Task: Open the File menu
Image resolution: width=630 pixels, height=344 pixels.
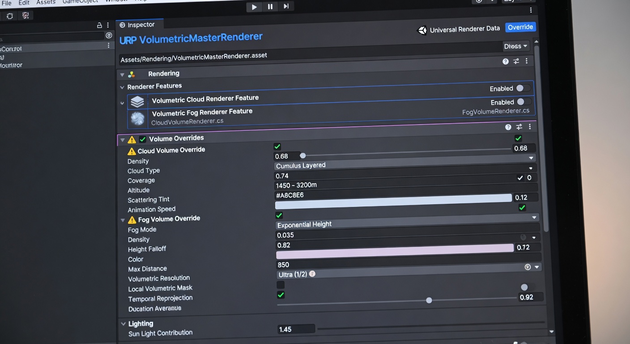Action: [6, 3]
